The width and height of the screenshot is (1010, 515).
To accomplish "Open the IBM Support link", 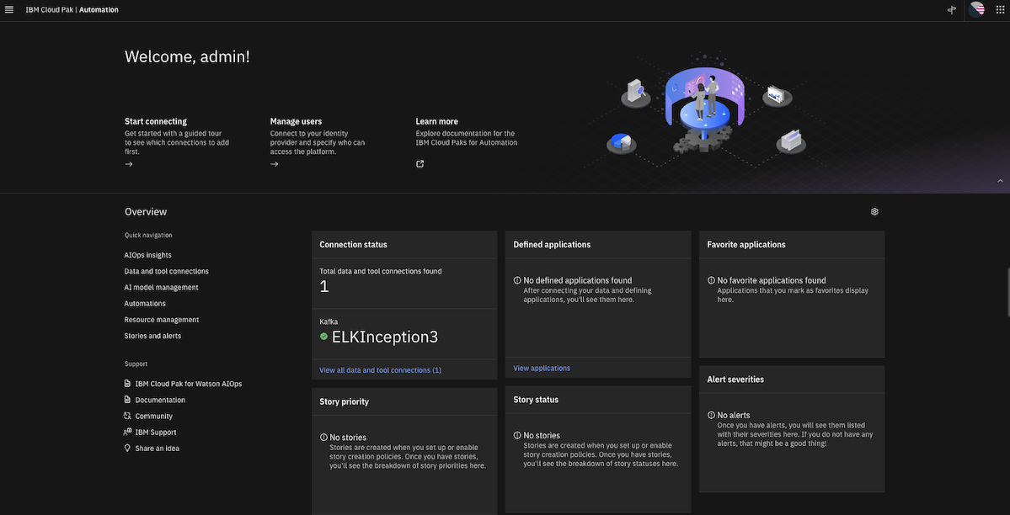I will point(156,433).
